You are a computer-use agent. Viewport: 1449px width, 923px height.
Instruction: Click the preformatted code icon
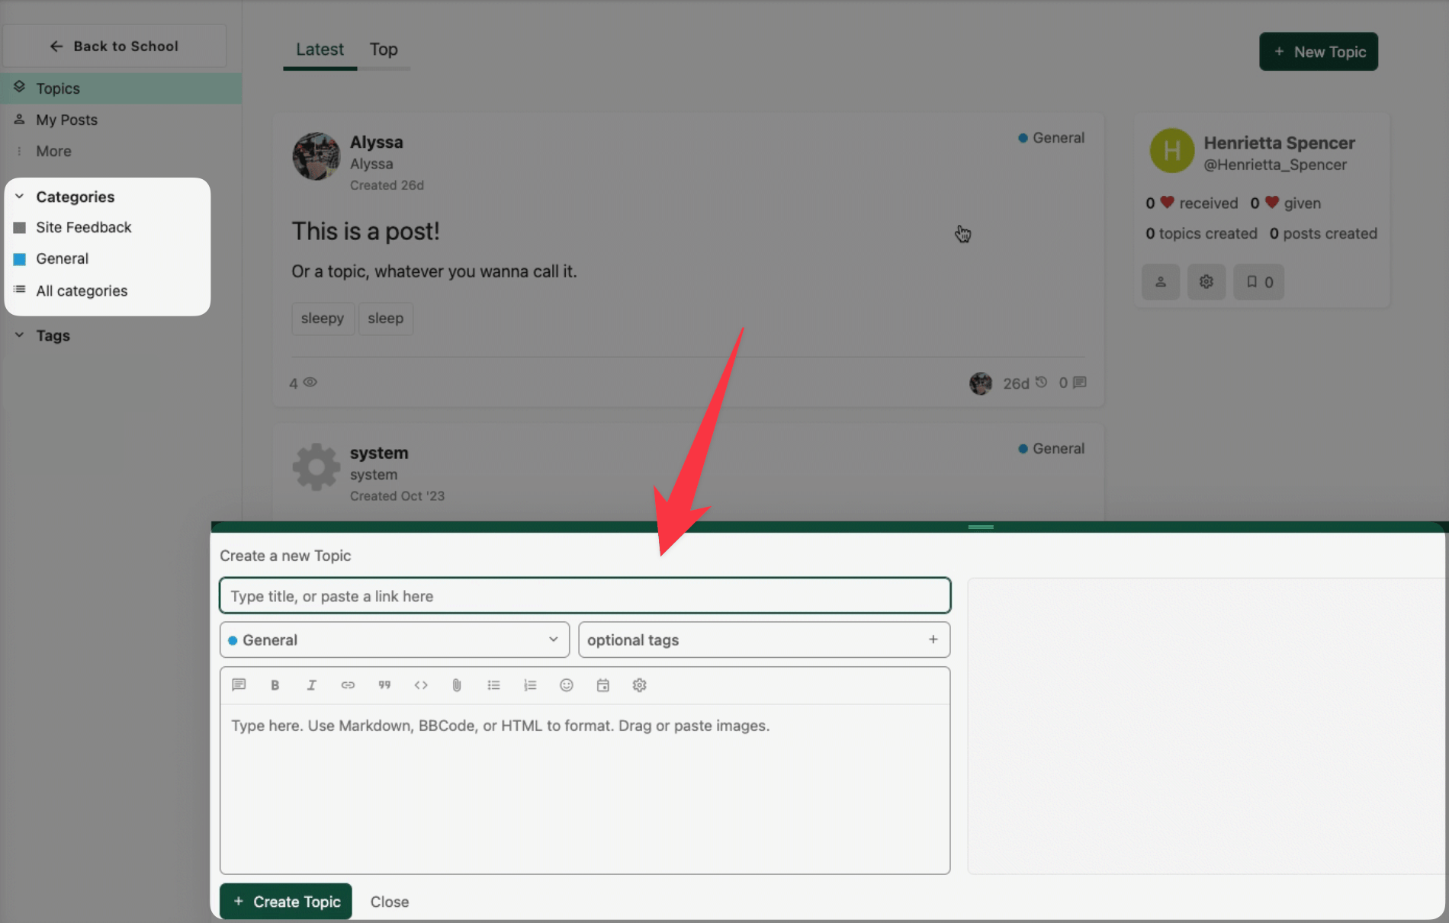tap(421, 685)
